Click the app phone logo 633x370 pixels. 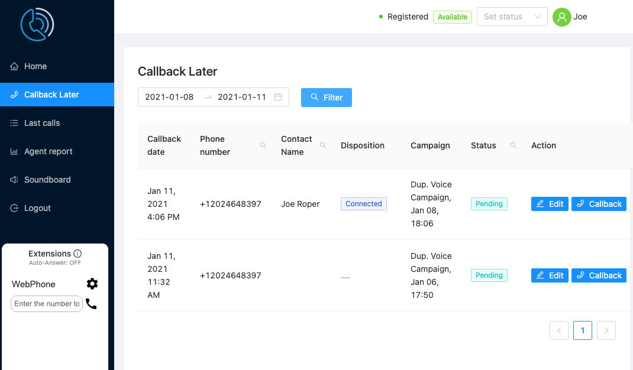[37, 24]
